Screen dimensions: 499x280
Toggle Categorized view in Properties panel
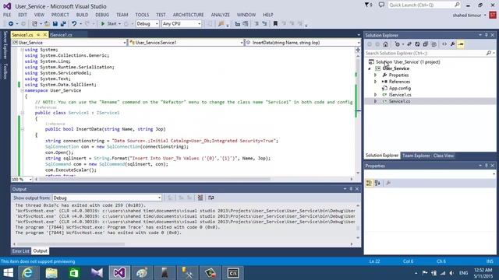(x=369, y=184)
